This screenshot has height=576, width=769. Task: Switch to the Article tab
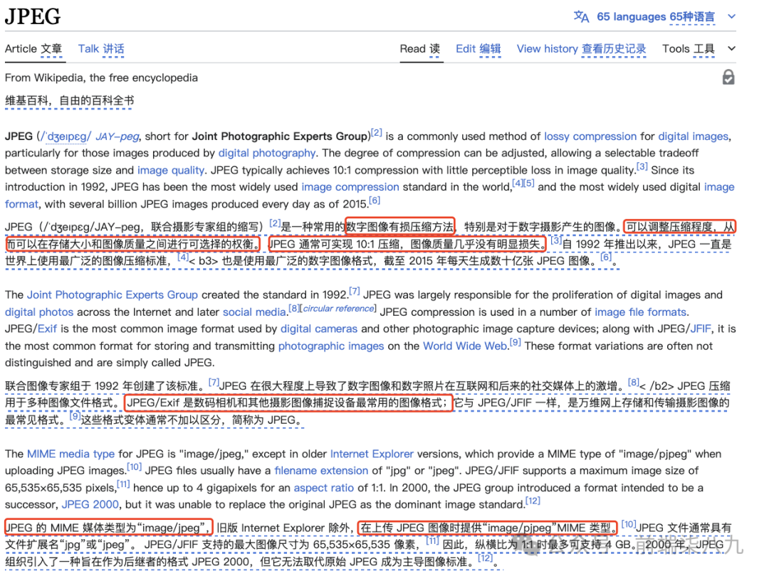[x=33, y=49]
